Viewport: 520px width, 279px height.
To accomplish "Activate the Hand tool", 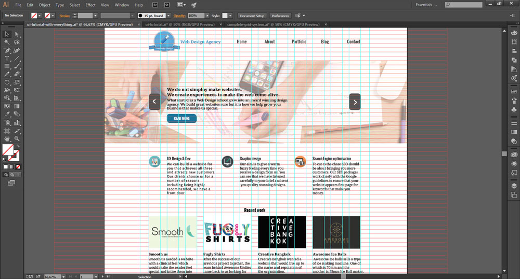I will click(7, 139).
